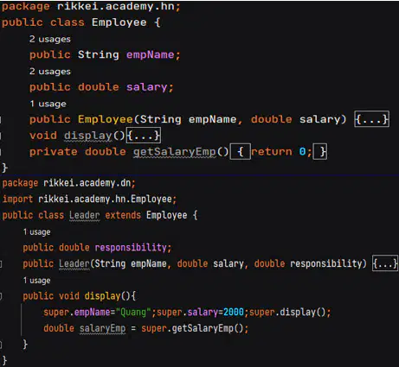This screenshot has width=399, height=367.
Task: Click the number 2000
Action: point(234,312)
